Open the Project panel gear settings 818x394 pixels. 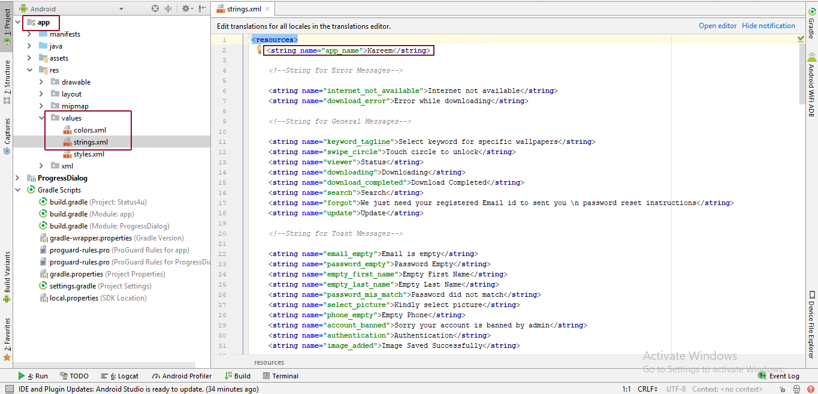point(186,8)
